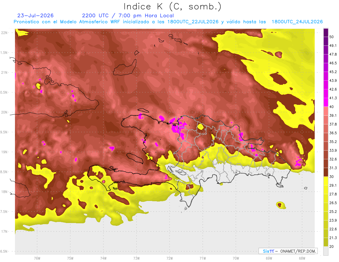
Task: Select the date text "23-Jul-2026"
Action: (x=36, y=16)
